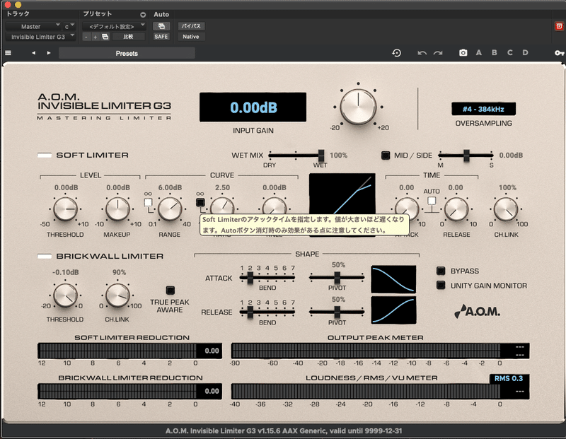Undo the last change
The height and width of the screenshot is (439, 566).
422,53
